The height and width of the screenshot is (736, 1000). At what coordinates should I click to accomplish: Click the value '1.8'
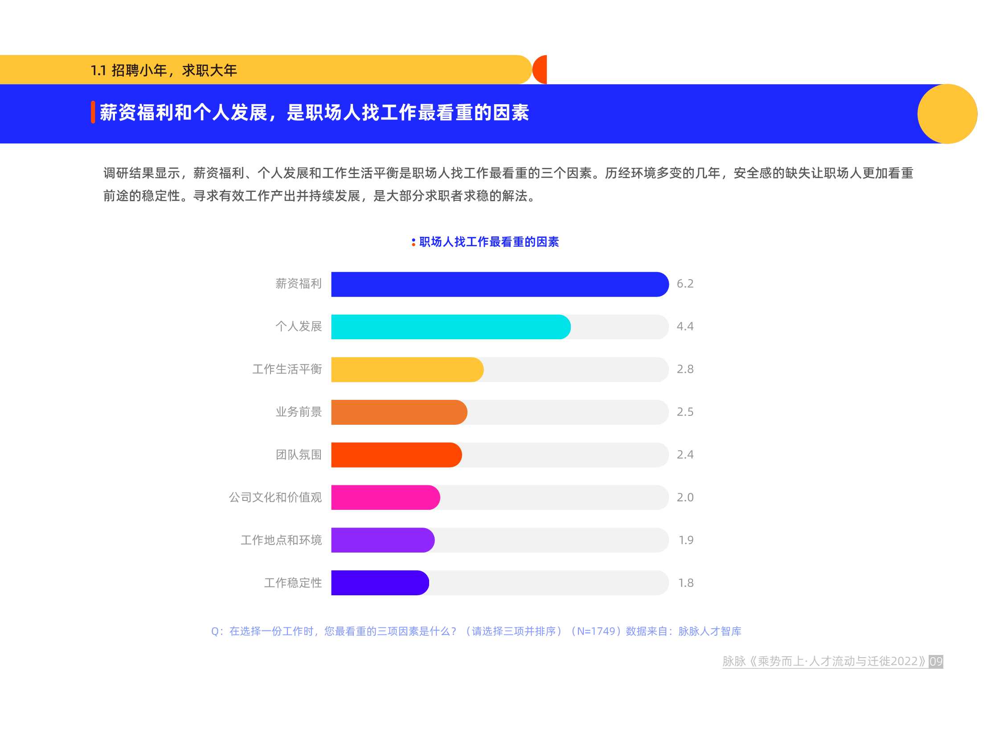point(686,583)
